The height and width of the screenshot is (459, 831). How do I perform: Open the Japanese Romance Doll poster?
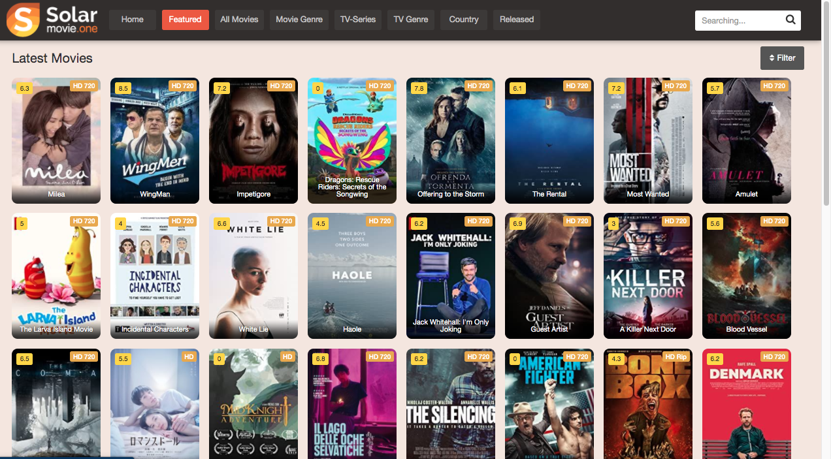click(155, 405)
